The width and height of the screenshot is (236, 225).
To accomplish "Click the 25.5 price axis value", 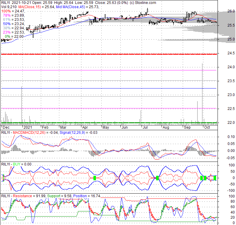I will coord(231,25).
